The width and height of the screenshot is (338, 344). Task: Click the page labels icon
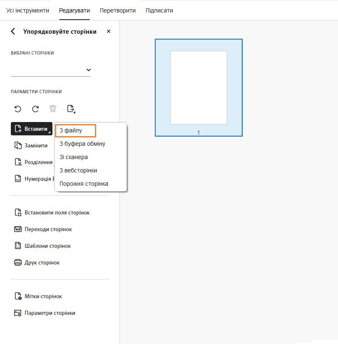(18, 297)
